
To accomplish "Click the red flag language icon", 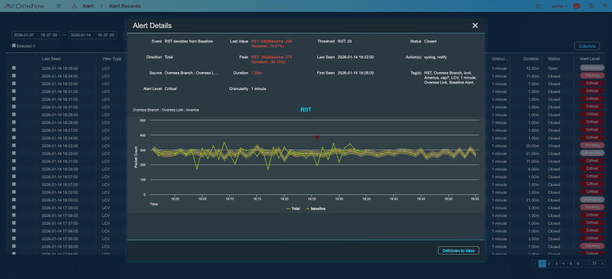I will tap(577, 6).
